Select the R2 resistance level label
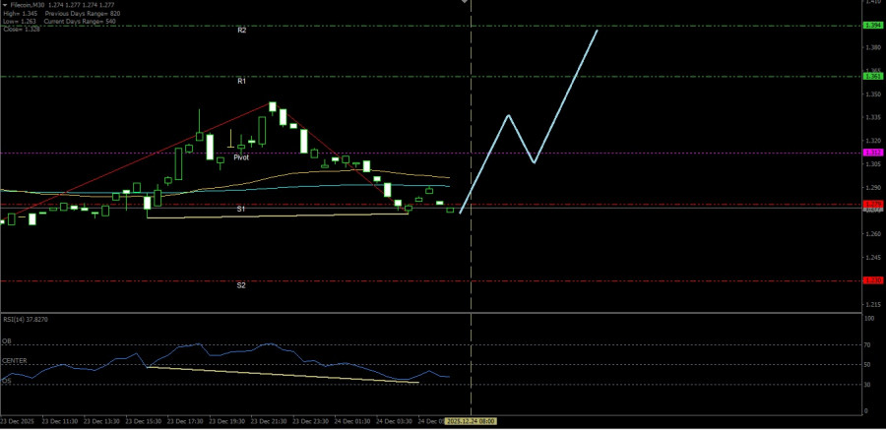886x430 pixels. coord(241,31)
